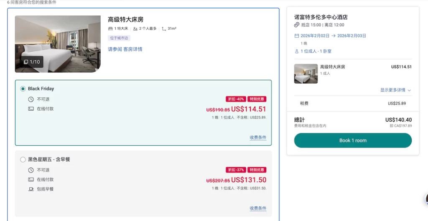Viewport: 428px width, 221px height.
Task: Click the clock icon beside 不可退 in Black Friday
Action: click(x=31, y=99)
